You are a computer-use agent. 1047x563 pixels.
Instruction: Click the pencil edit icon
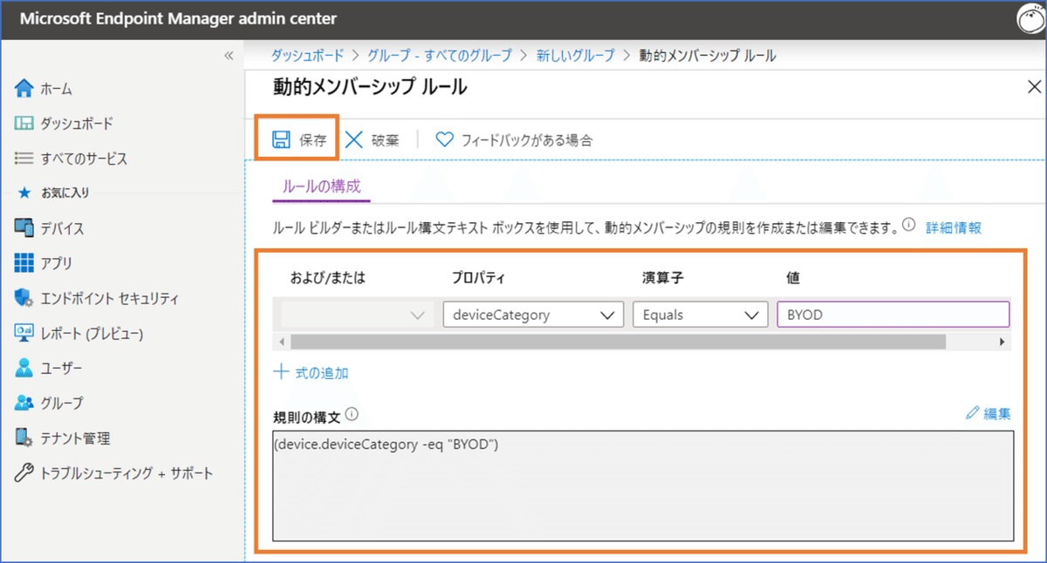click(x=973, y=413)
